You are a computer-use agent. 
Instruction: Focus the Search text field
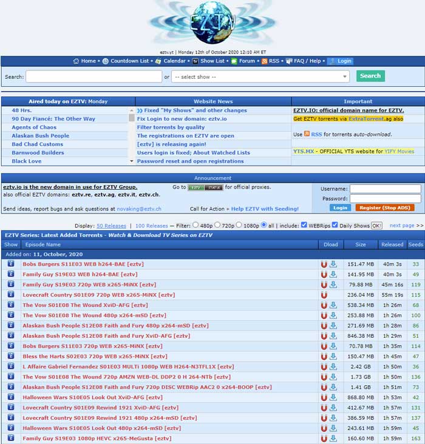(x=94, y=77)
